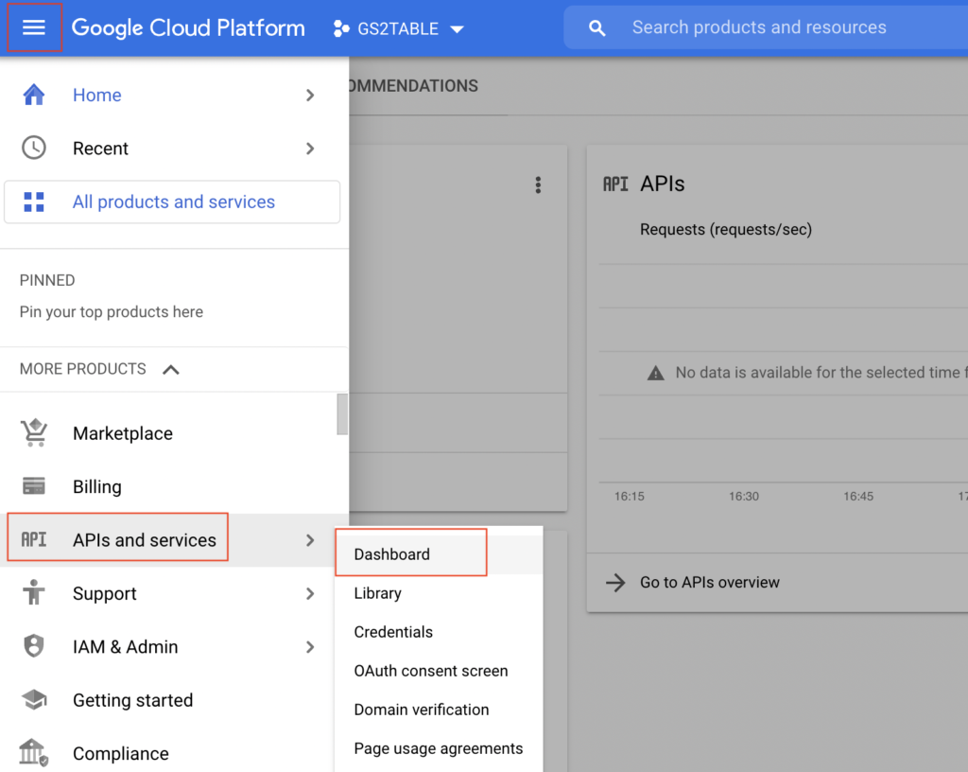Image resolution: width=968 pixels, height=772 pixels.
Task: Click the IAM & Admin shield icon
Action: point(34,646)
